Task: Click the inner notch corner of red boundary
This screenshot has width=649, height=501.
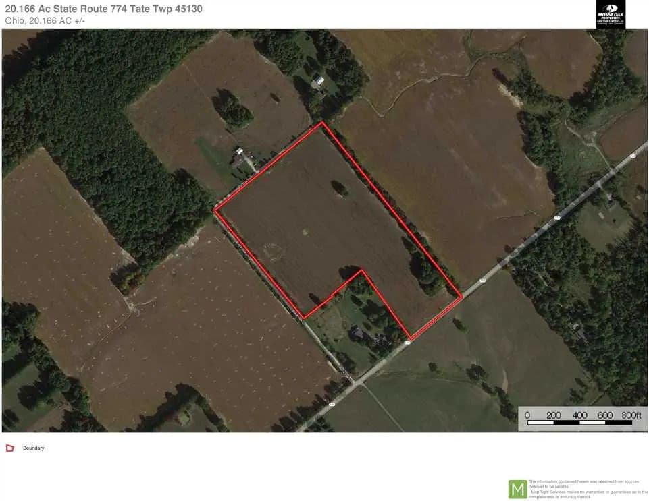Action: click(362, 271)
